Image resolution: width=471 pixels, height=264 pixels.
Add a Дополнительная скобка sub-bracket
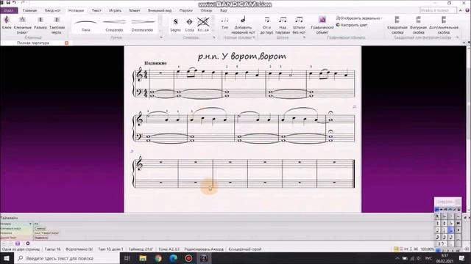(444, 25)
